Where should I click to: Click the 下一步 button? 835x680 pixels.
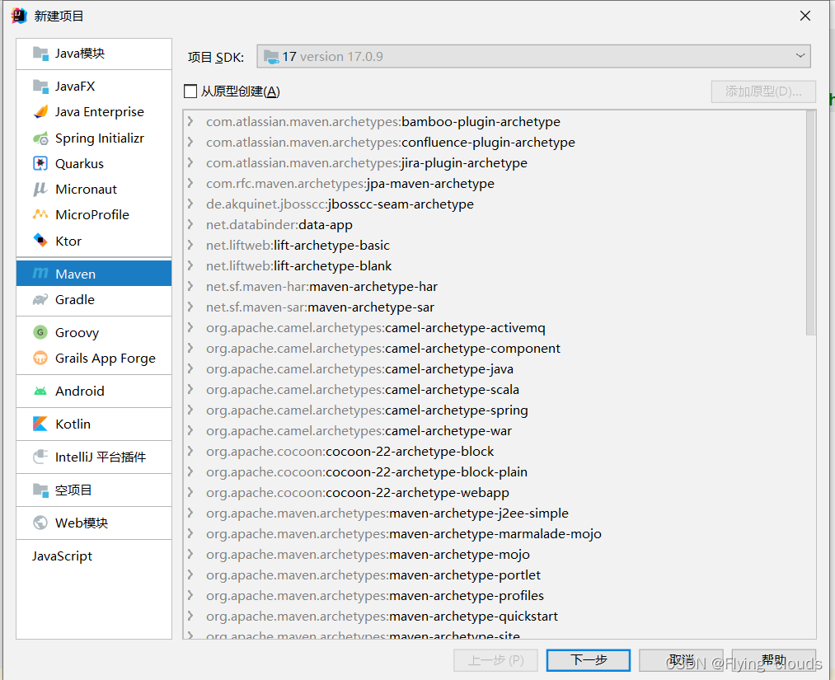(588, 660)
